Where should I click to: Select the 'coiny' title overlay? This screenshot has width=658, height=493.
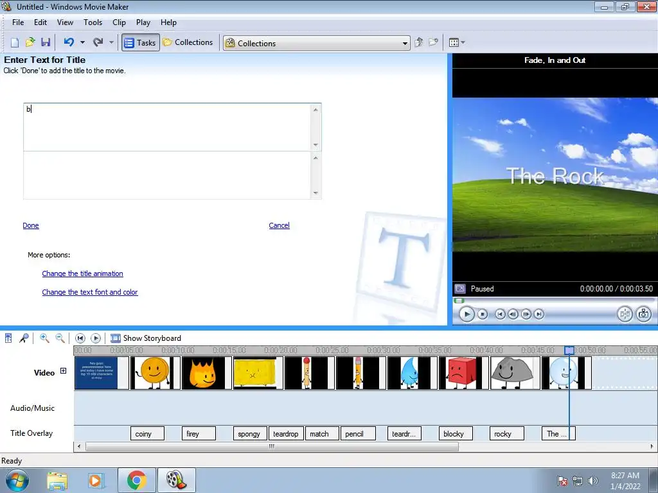(147, 433)
